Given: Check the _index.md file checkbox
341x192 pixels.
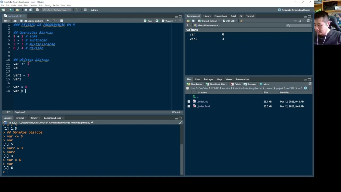Looking at the screenshot, I should (189, 102).
